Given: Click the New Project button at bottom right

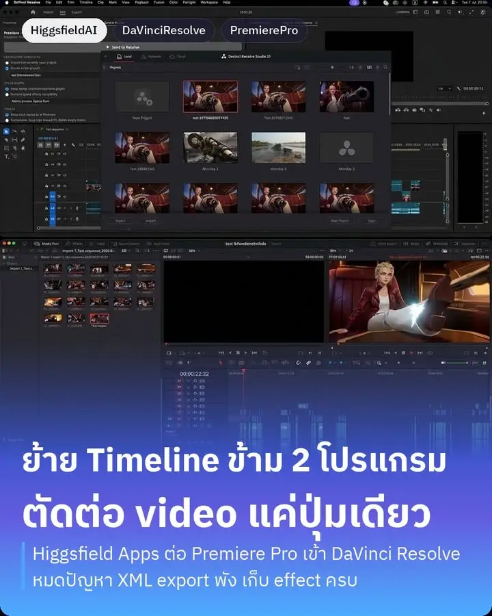Looking at the screenshot, I should (x=340, y=221).
